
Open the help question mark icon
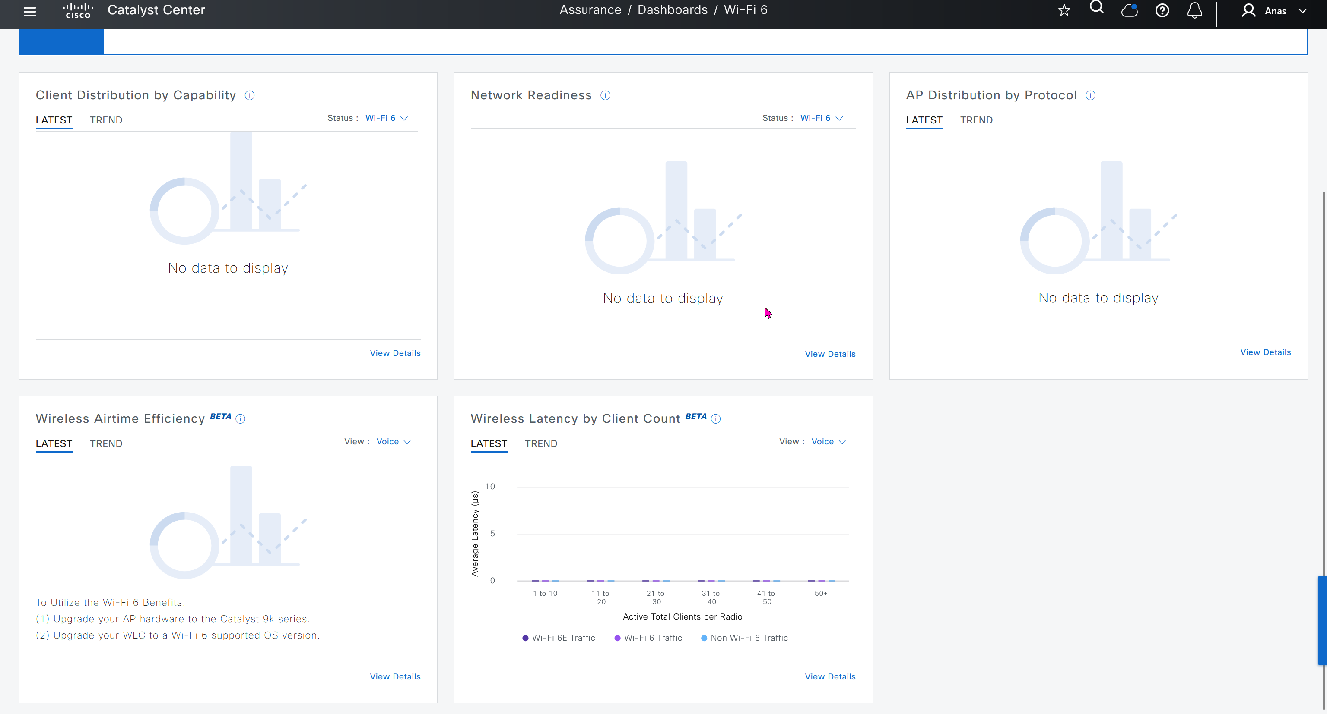click(1162, 10)
